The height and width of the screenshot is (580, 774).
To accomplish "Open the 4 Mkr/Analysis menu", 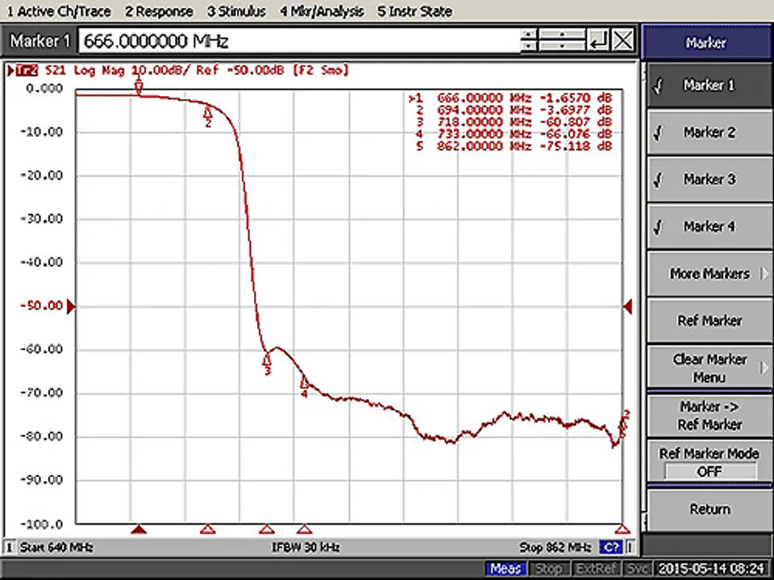I will click(x=322, y=11).
